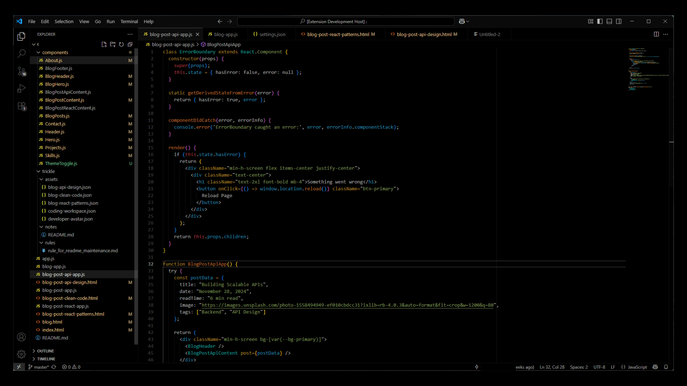
Task: Open the Manage settings gear
Action: 21,354
